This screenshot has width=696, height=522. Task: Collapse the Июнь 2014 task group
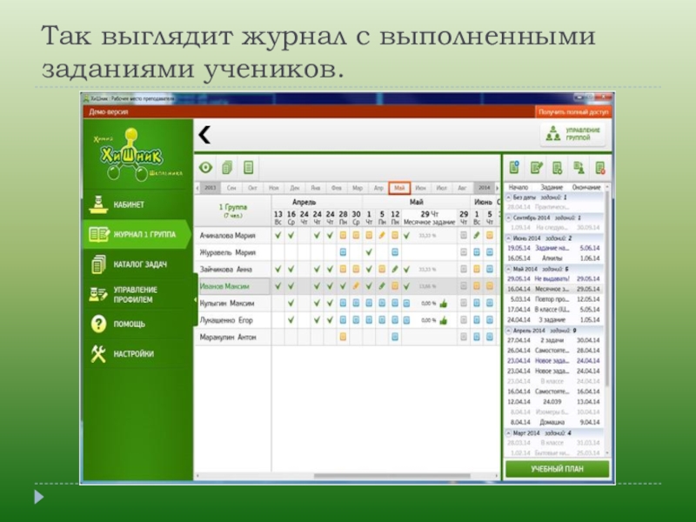click(x=509, y=238)
